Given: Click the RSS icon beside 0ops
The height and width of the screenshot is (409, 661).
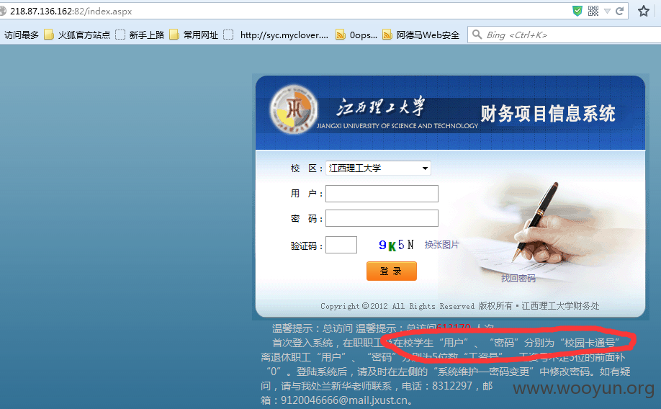Looking at the screenshot, I should pyautogui.click(x=340, y=35).
